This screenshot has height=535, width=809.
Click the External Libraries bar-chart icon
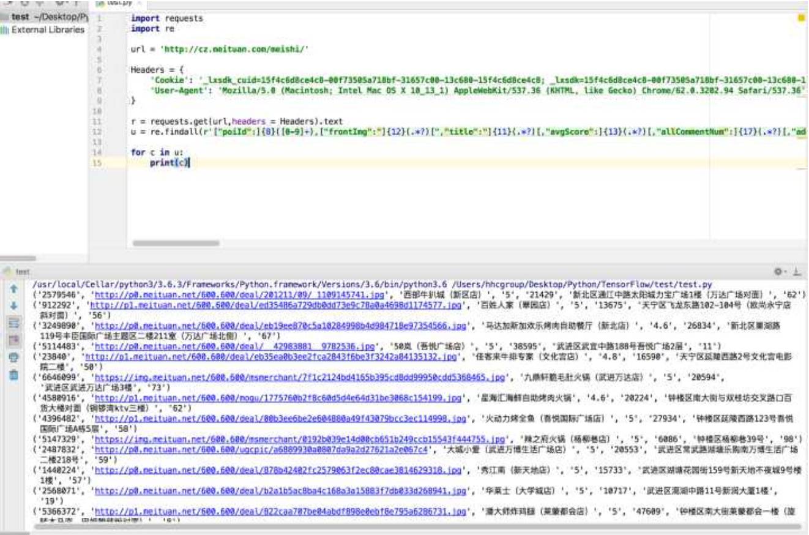tap(5, 29)
